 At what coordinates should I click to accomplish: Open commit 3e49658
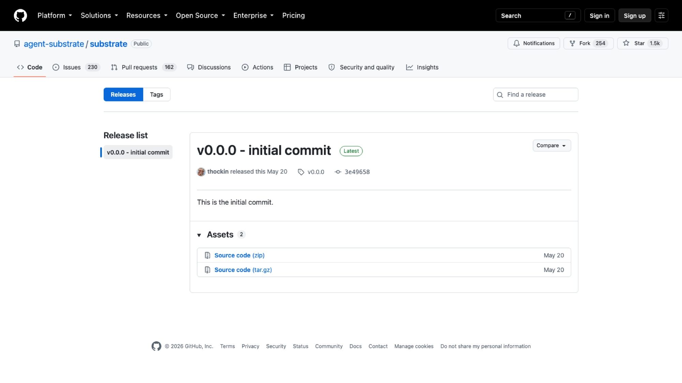click(x=357, y=172)
